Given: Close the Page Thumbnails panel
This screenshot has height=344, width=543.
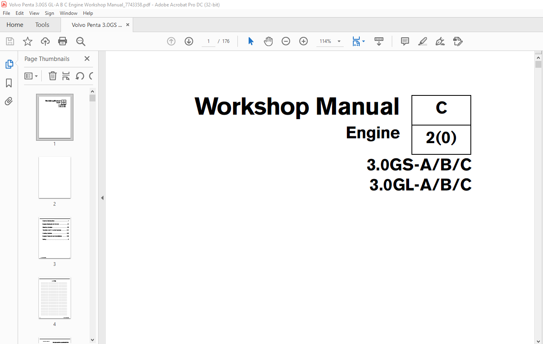Looking at the screenshot, I should coord(87,59).
